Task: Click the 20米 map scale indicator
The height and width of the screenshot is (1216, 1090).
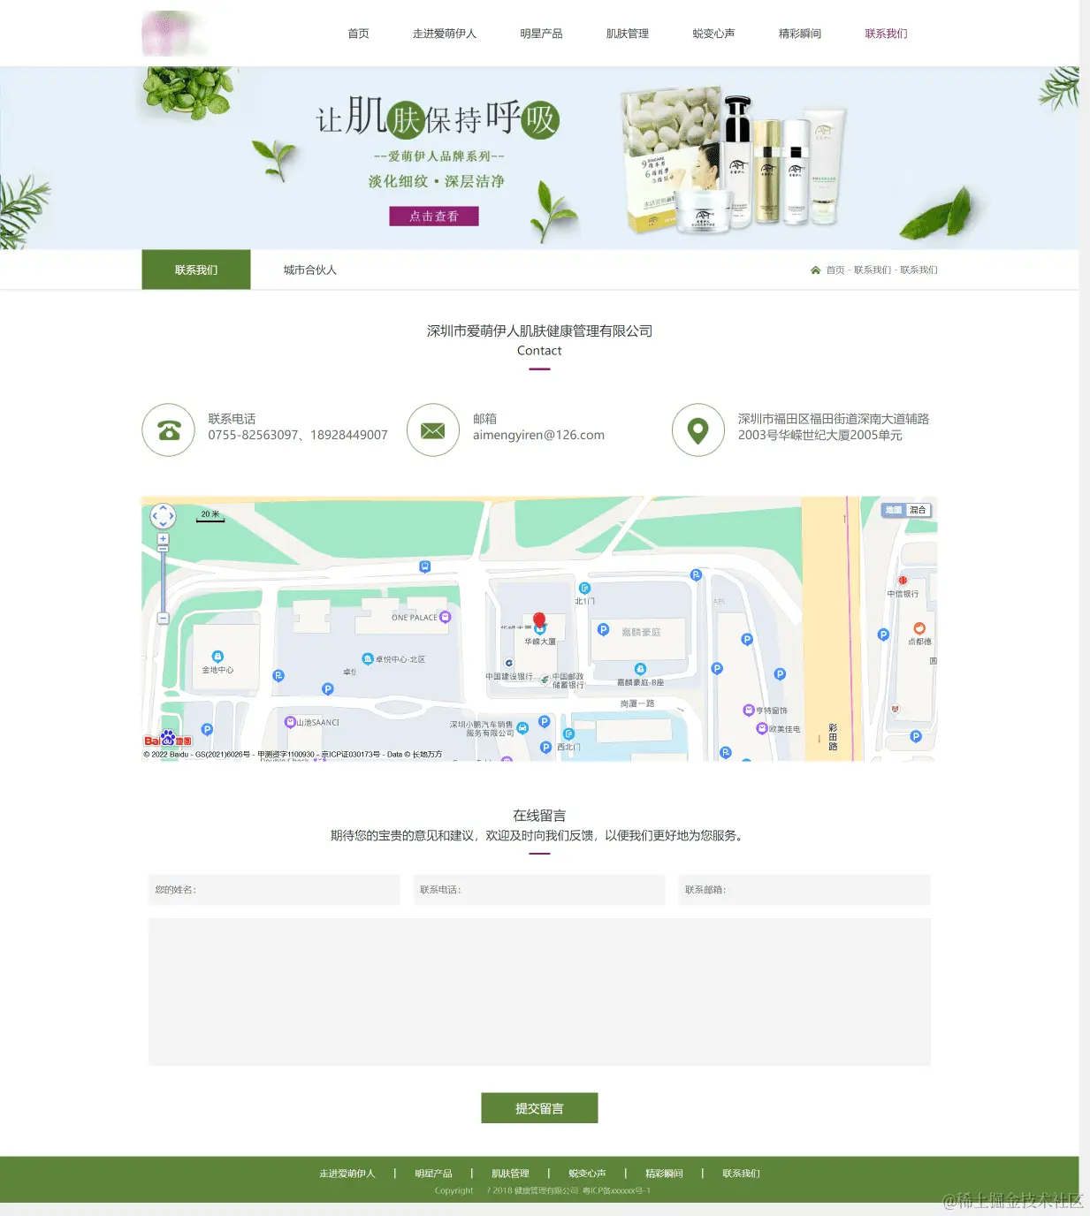Action: [210, 516]
